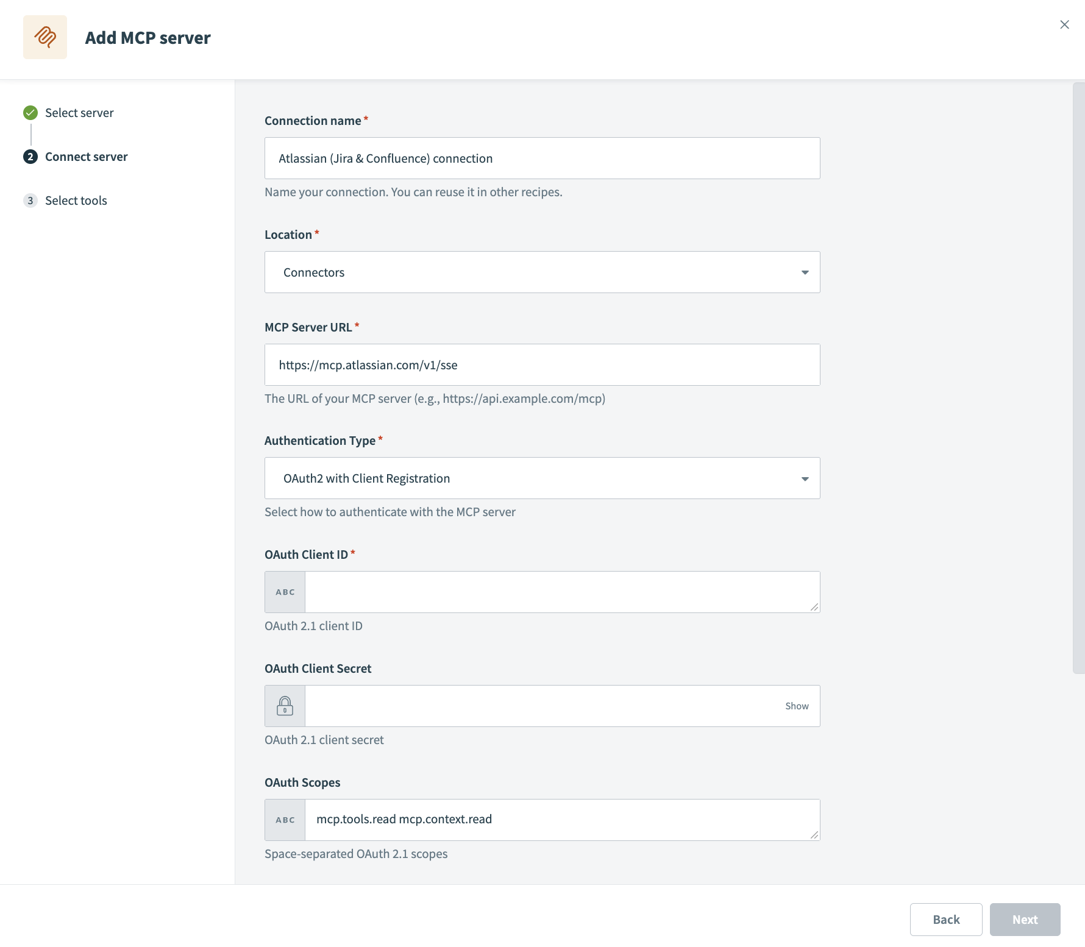Viewport: 1085px width, 947px height.
Task: Click the numbered circle for Connect server
Action: click(x=30, y=157)
